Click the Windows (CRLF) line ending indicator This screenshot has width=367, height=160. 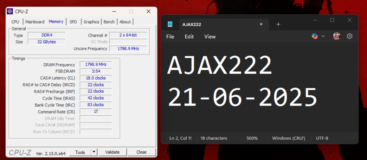pyautogui.click(x=289, y=138)
